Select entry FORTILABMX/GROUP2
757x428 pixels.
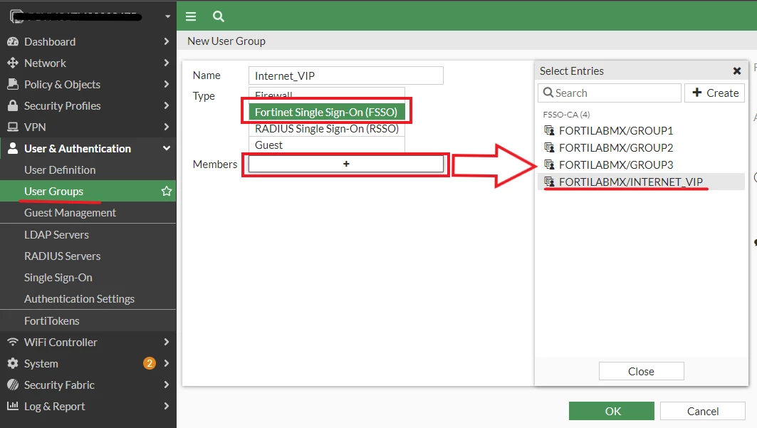[x=641, y=147]
